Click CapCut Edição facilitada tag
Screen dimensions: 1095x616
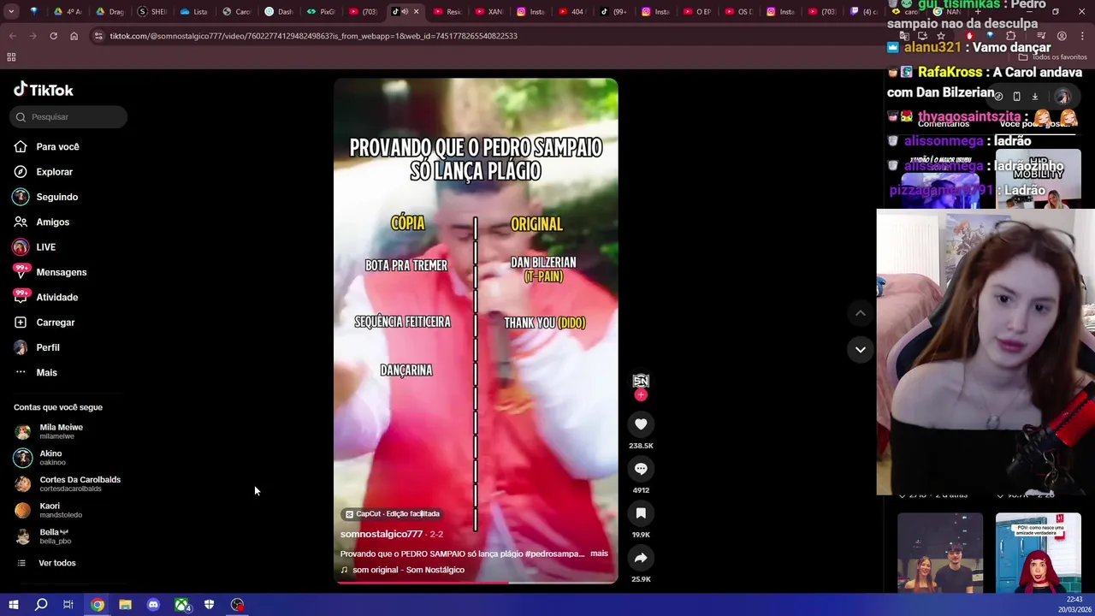click(x=393, y=514)
